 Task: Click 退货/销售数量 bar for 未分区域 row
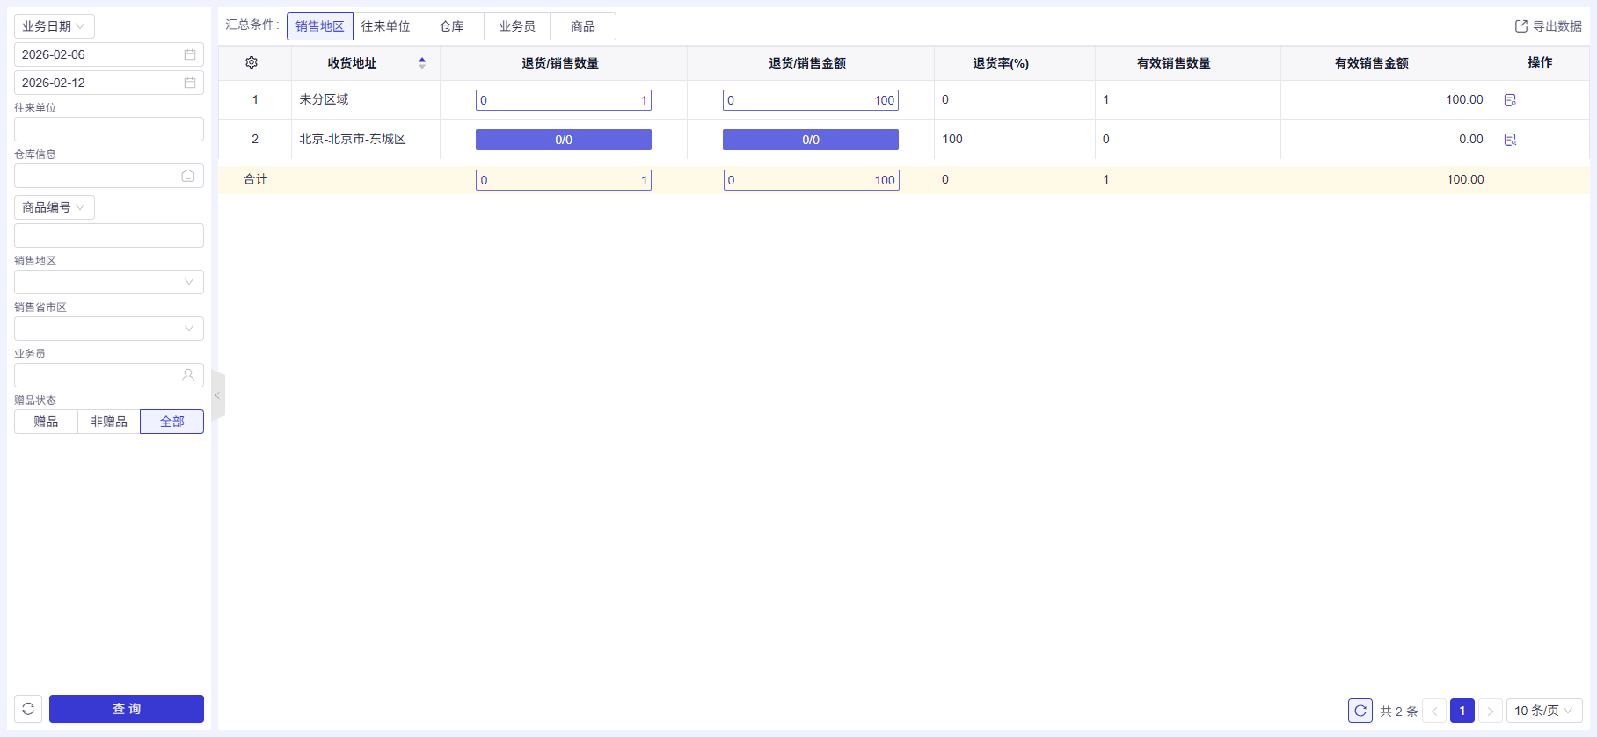(564, 100)
